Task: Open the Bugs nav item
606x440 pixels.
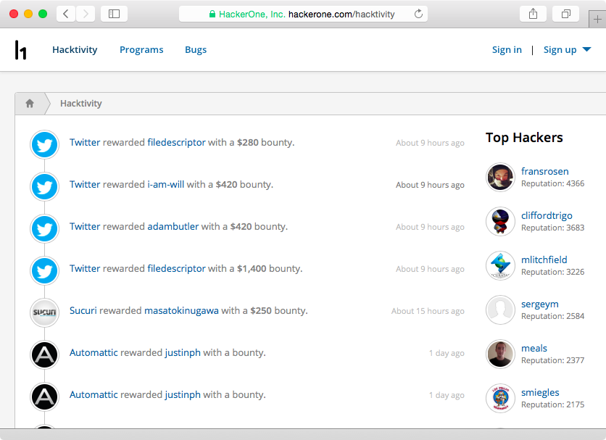Action: coord(196,50)
